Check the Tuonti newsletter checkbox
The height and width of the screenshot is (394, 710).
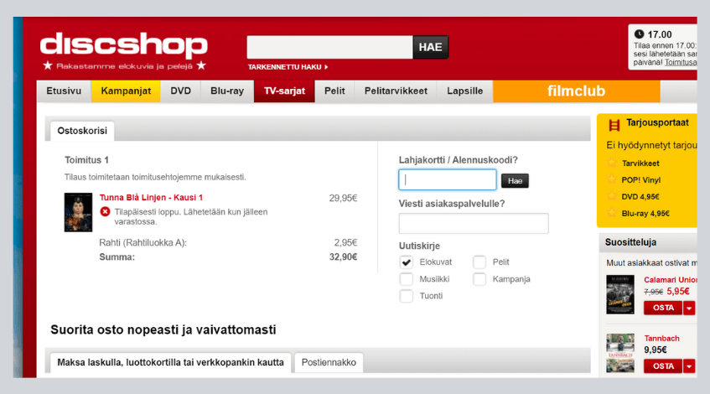407,296
